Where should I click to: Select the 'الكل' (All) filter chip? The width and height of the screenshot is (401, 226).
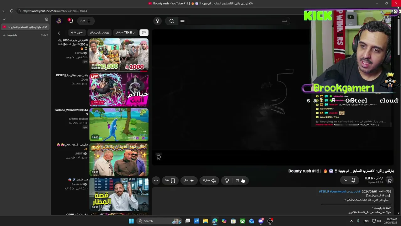(x=144, y=32)
